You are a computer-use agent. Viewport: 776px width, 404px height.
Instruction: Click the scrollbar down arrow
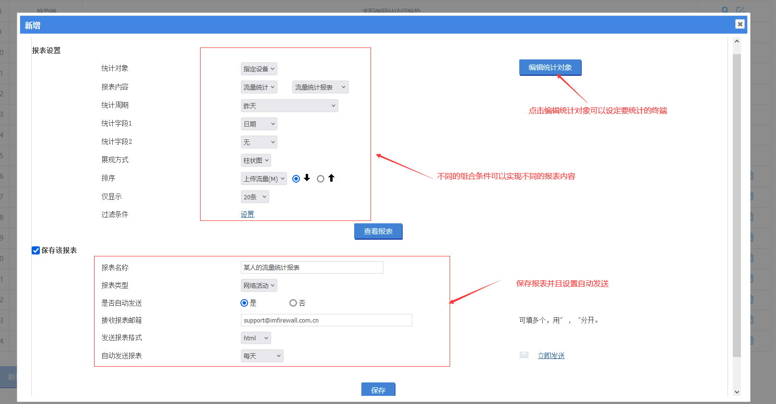pos(737,392)
